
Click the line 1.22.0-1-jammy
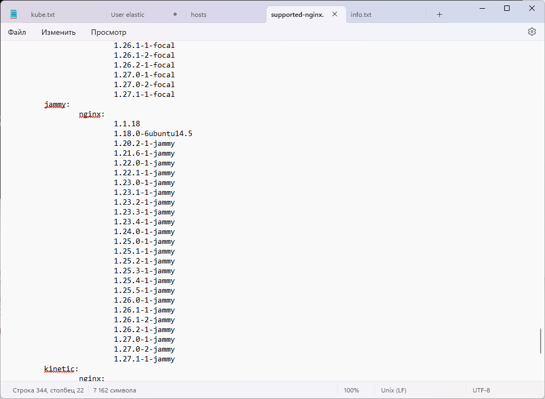[144, 163]
